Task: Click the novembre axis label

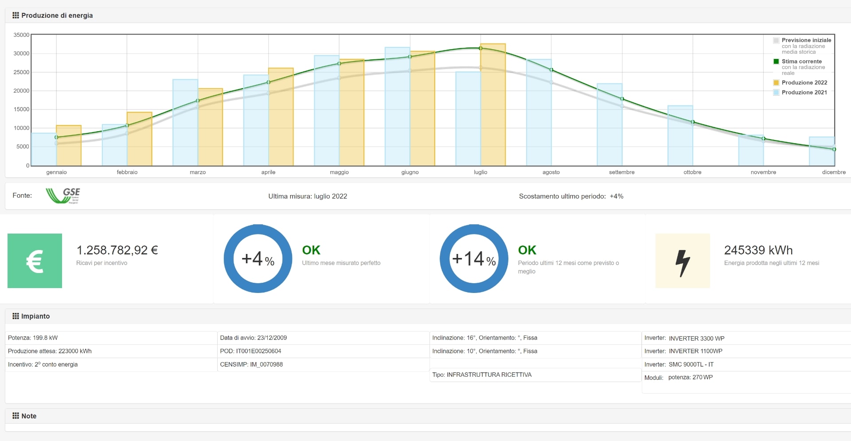Action: [x=763, y=172]
